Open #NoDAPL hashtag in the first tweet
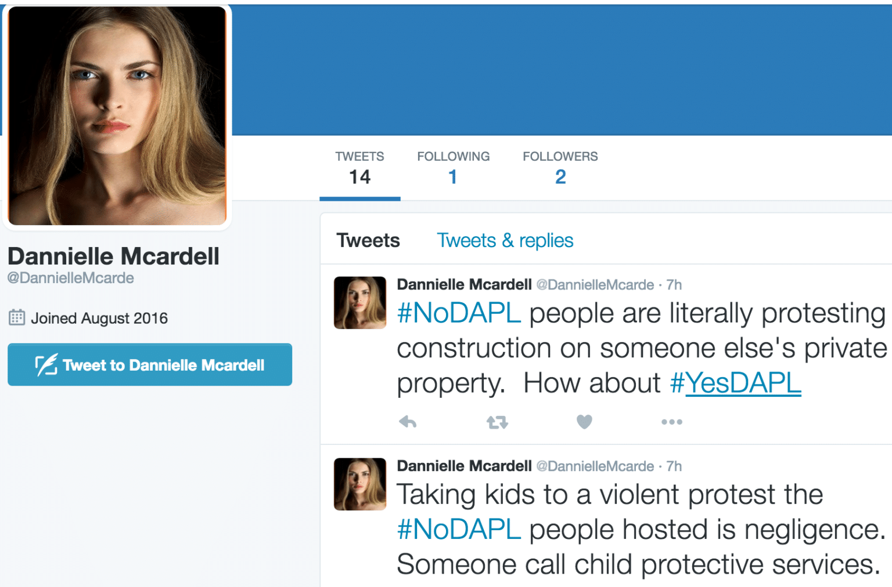 459,313
